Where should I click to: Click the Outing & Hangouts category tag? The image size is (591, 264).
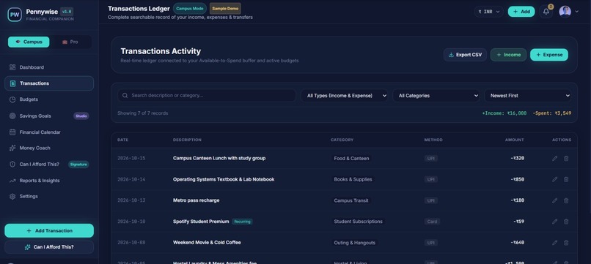(x=354, y=243)
